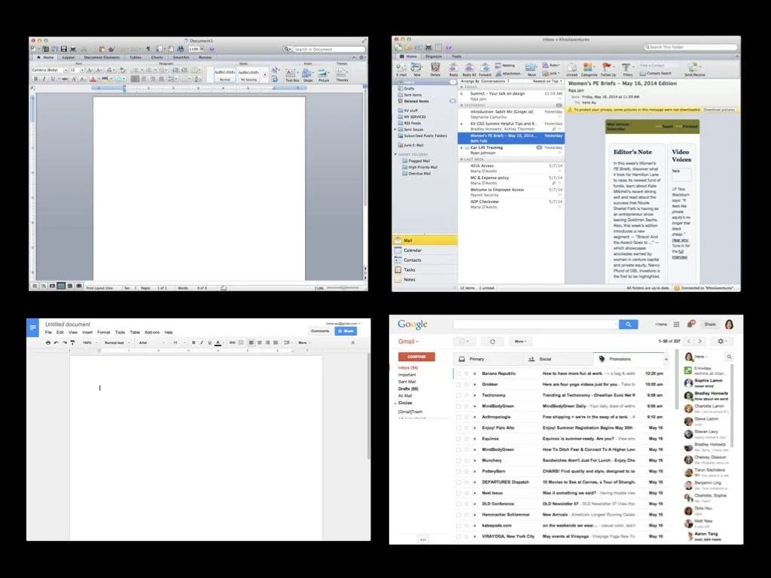Click Search This Folder field in Outlook

[691, 47]
